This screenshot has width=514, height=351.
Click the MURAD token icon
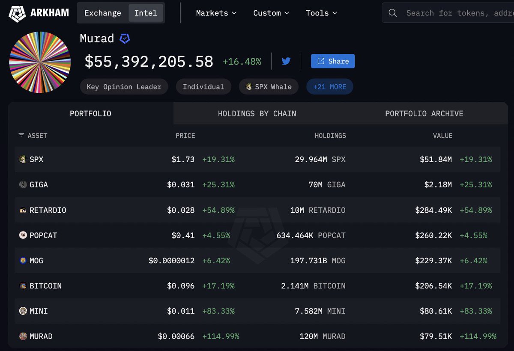pos(23,336)
